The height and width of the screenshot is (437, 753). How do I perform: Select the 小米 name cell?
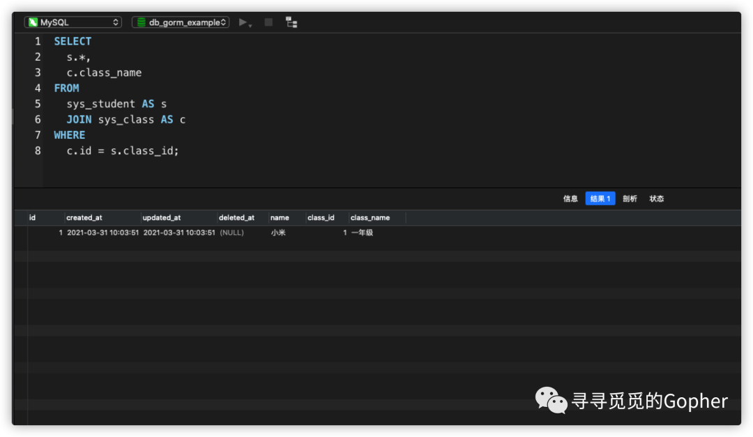click(278, 232)
